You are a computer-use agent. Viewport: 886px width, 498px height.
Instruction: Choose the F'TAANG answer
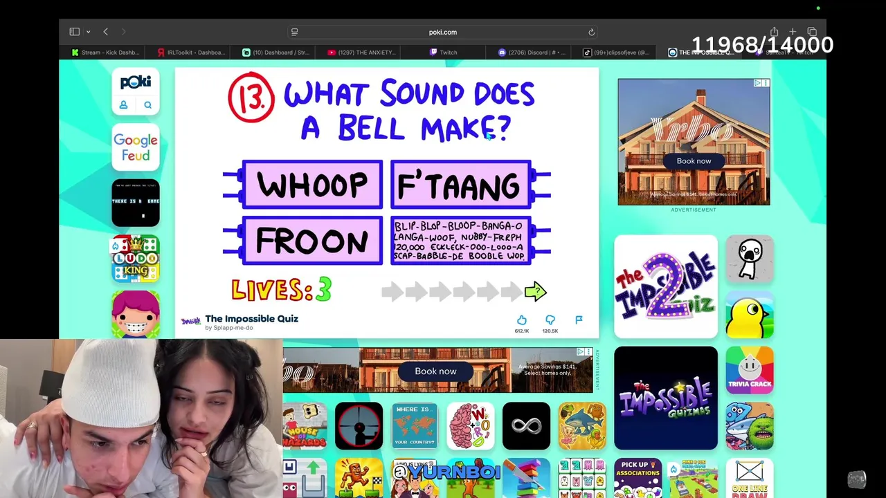[x=461, y=185]
